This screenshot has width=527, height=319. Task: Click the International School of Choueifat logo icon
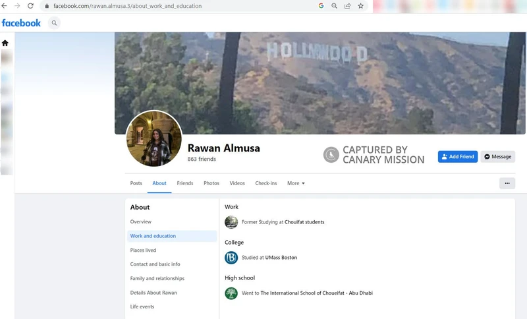(x=231, y=293)
